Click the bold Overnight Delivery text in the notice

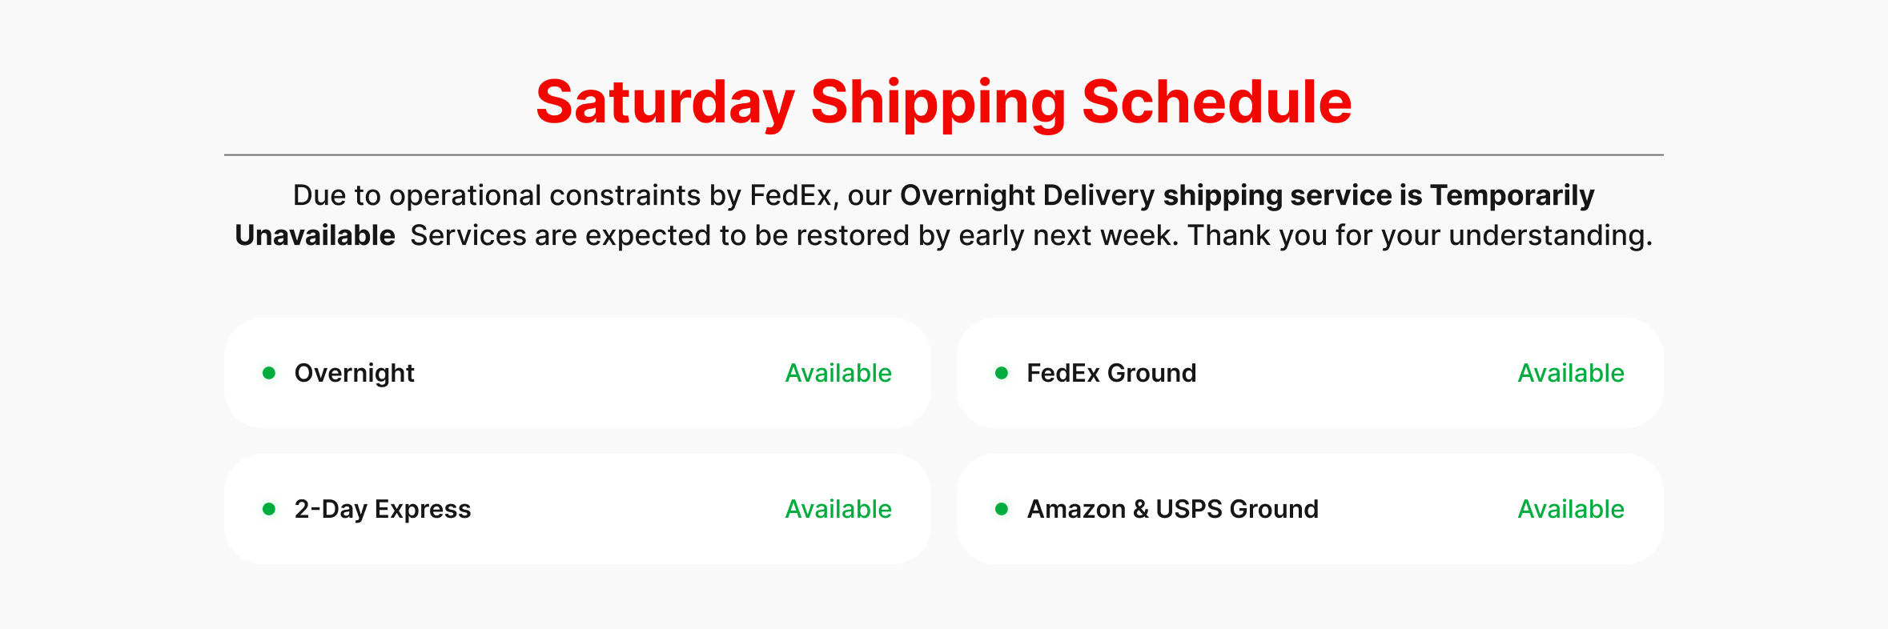1026,195
